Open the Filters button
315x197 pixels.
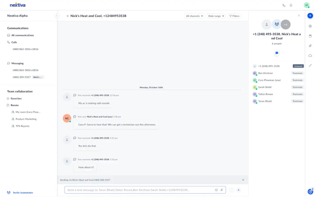(235, 16)
